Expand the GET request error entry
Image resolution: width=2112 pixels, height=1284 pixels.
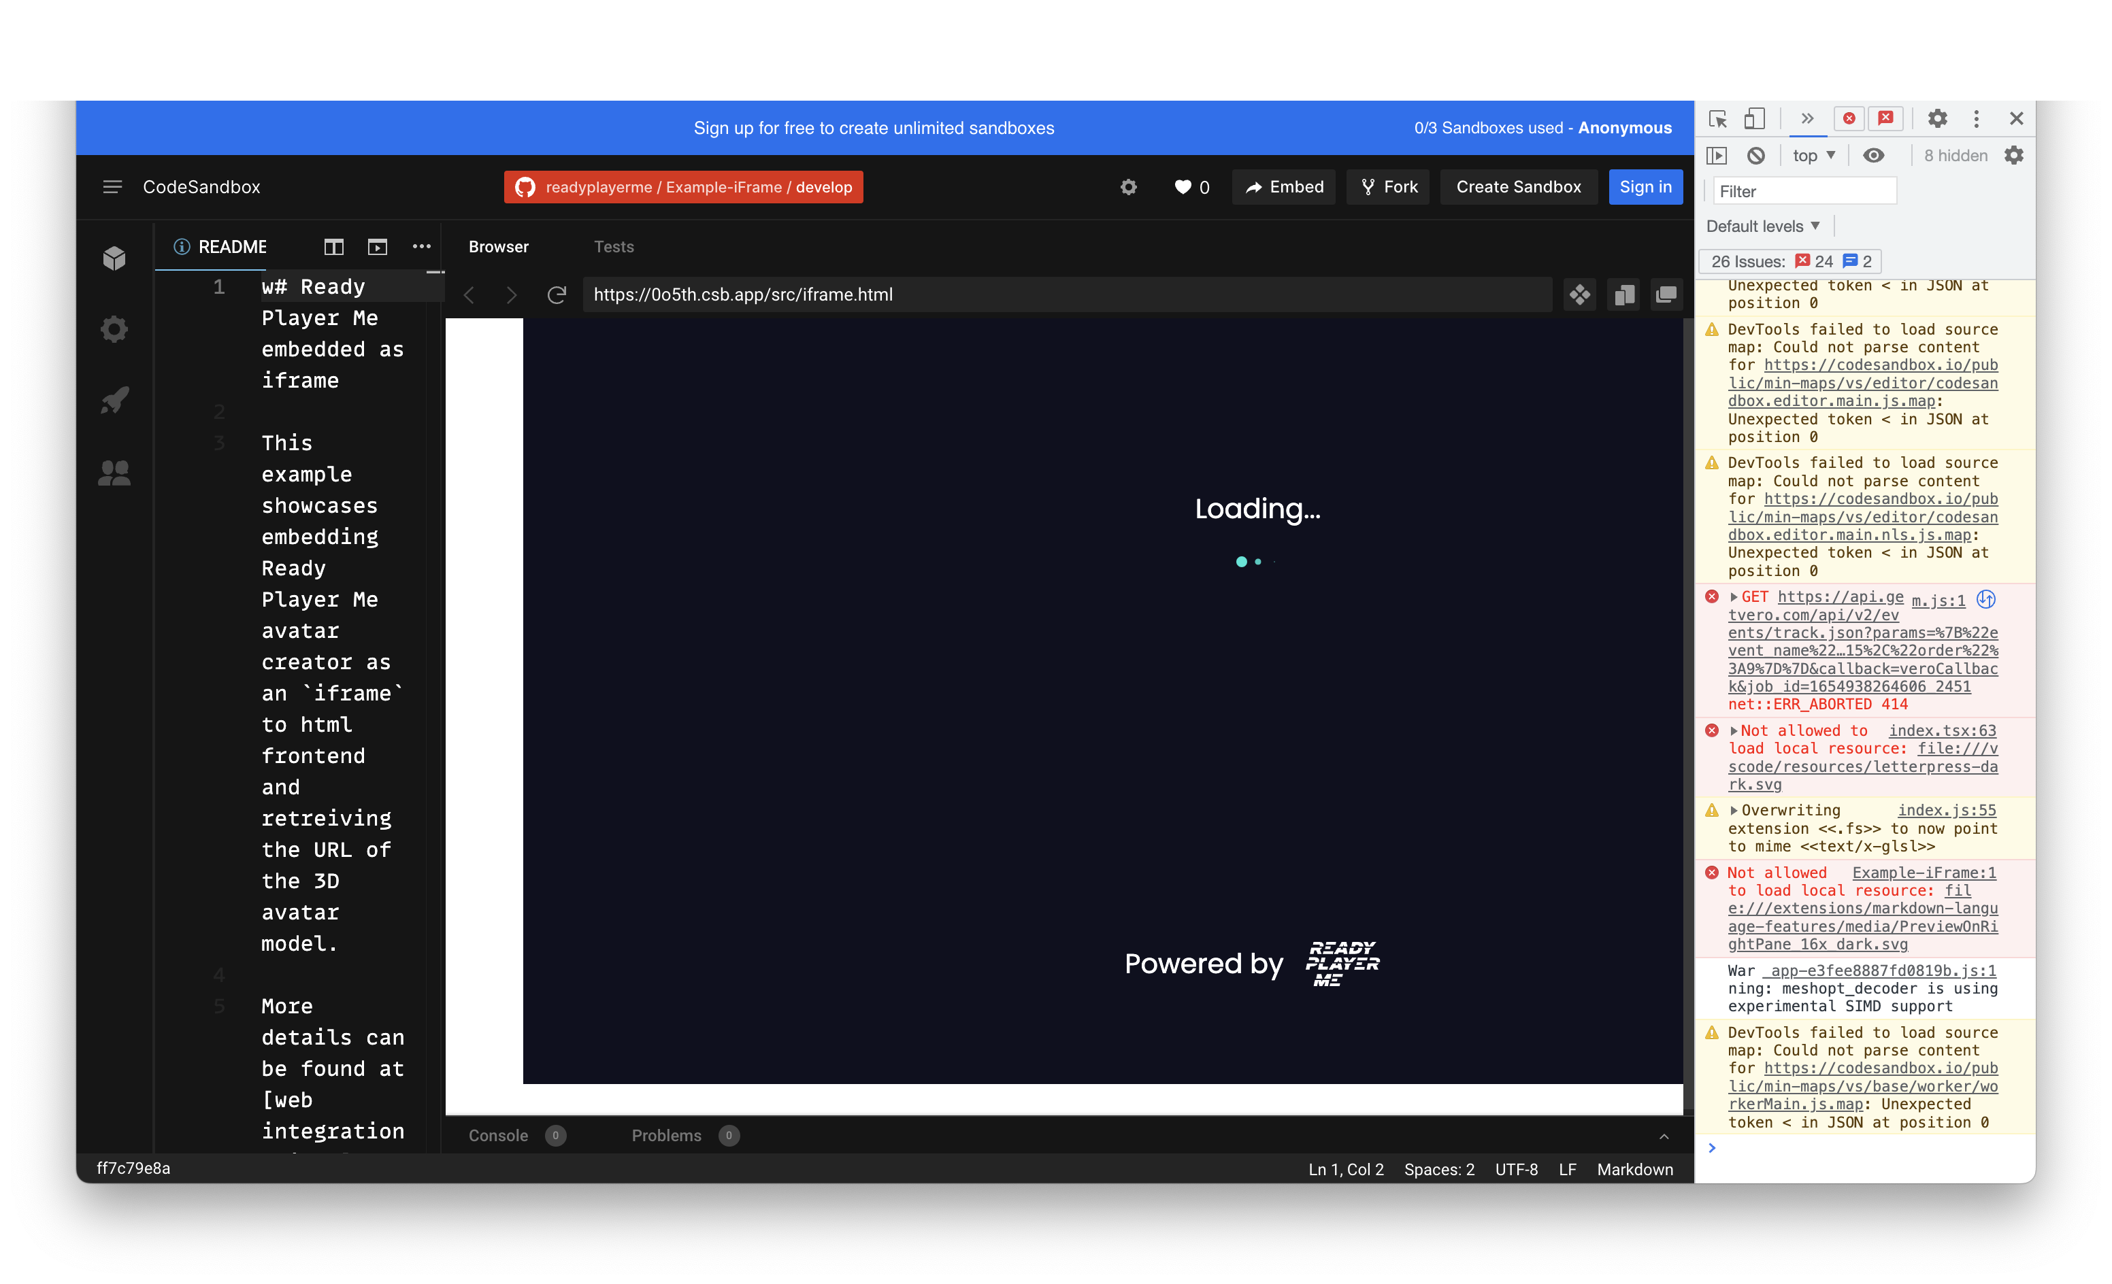click(1733, 597)
